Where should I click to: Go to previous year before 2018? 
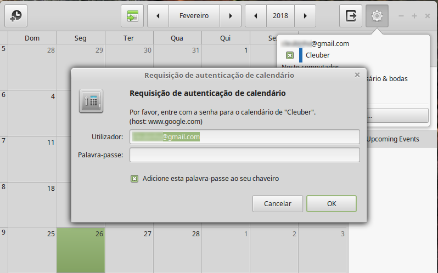click(x=255, y=16)
